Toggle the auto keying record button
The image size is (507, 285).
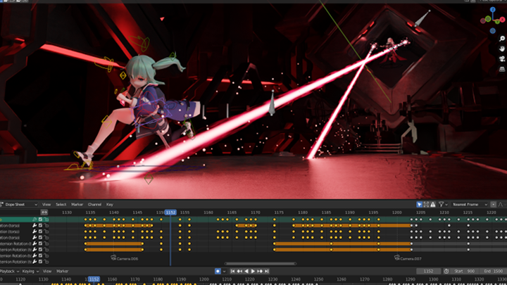[218, 272]
